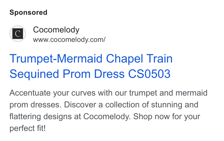Click 'Chapel Train' in the headline
The width and height of the screenshot is (224, 141).
tap(139, 59)
